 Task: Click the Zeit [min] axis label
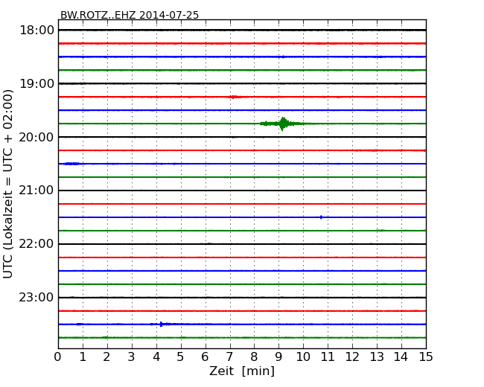[x=242, y=371]
